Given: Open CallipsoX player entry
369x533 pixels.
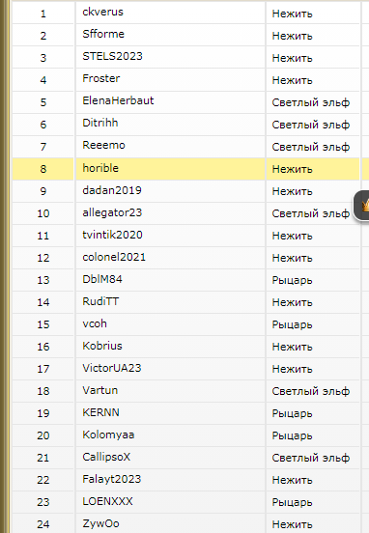Looking at the screenshot, I should [x=106, y=457].
